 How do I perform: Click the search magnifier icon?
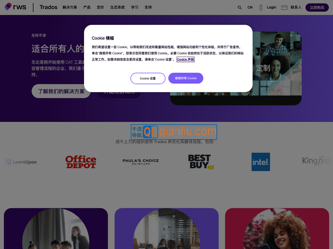[x=239, y=7]
